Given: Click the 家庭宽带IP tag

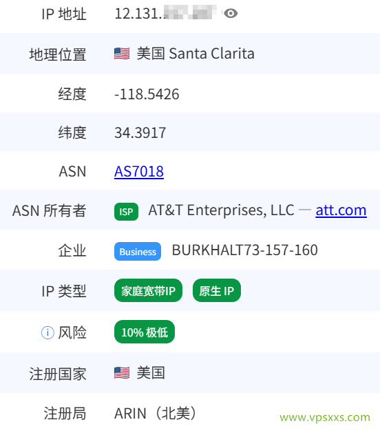Looking at the screenshot, I should pos(148,290).
